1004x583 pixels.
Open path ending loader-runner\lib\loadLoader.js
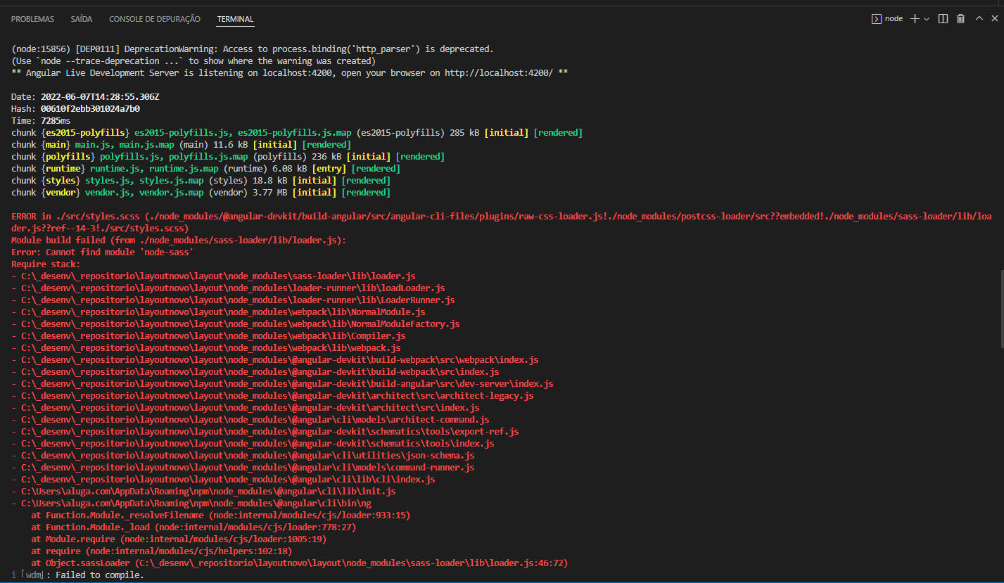click(x=233, y=288)
